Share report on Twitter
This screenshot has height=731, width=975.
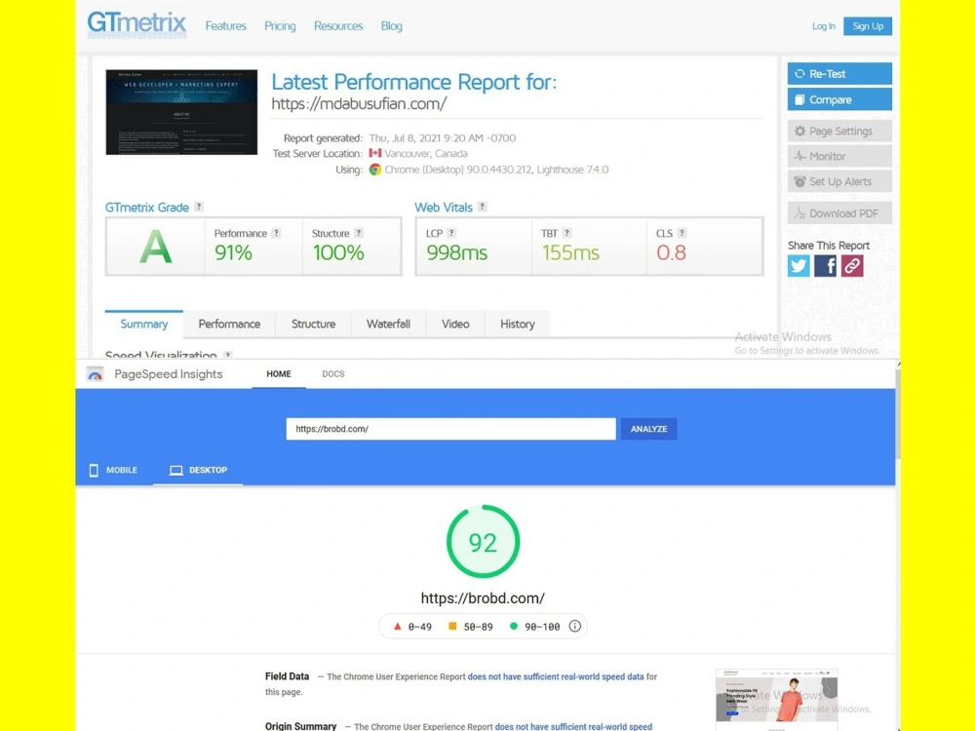(799, 266)
